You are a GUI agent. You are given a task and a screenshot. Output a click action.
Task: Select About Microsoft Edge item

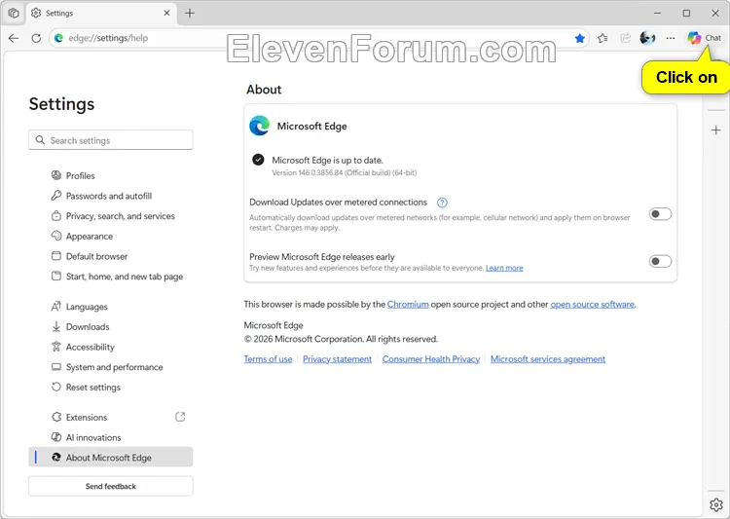(x=111, y=458)
